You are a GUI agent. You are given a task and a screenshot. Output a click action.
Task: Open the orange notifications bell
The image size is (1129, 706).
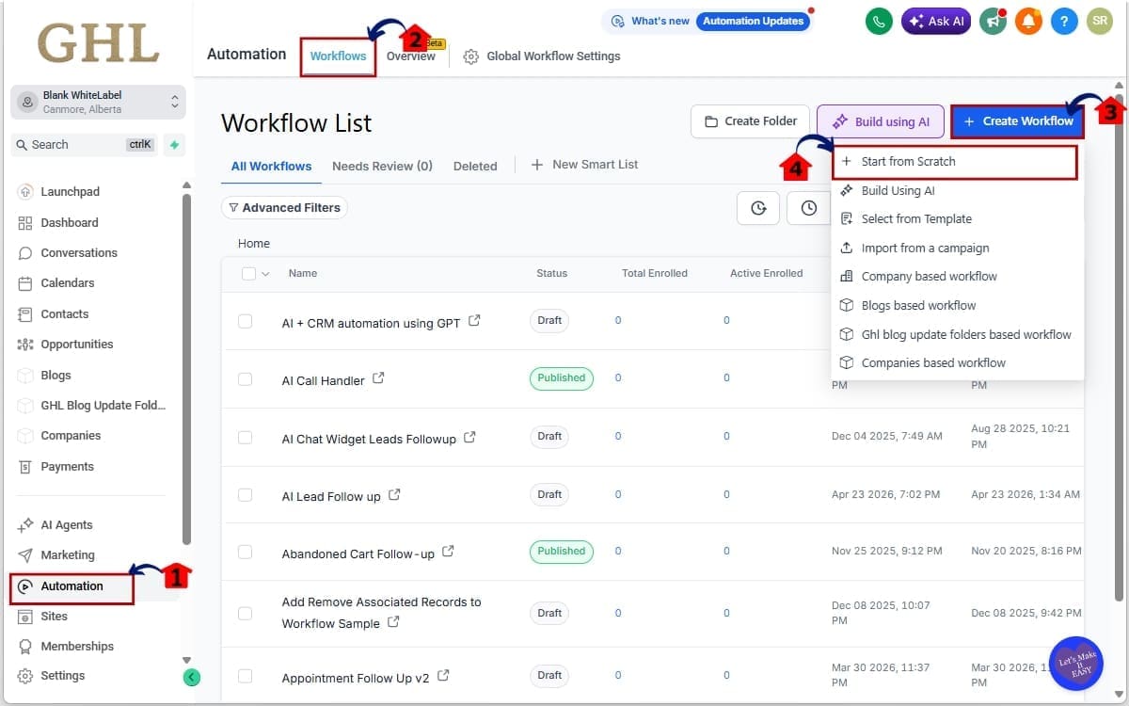[1028, 20]
